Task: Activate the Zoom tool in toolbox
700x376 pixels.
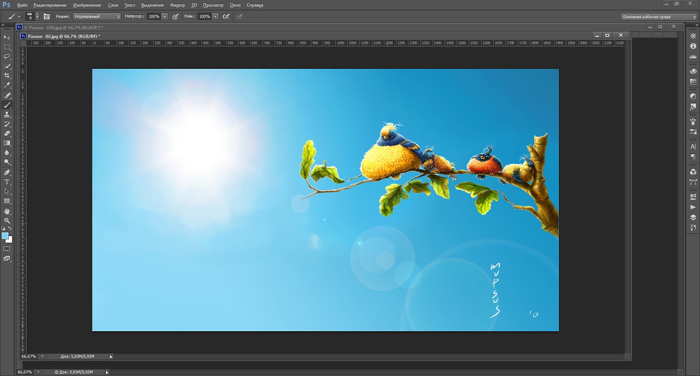Action: (x=7, y=221)
